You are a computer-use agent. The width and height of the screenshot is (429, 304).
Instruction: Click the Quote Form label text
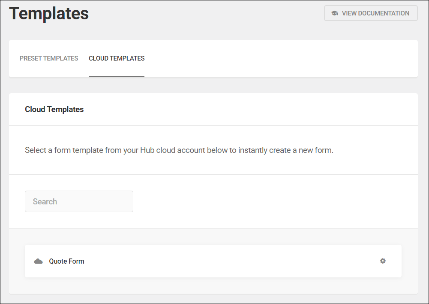67,261
